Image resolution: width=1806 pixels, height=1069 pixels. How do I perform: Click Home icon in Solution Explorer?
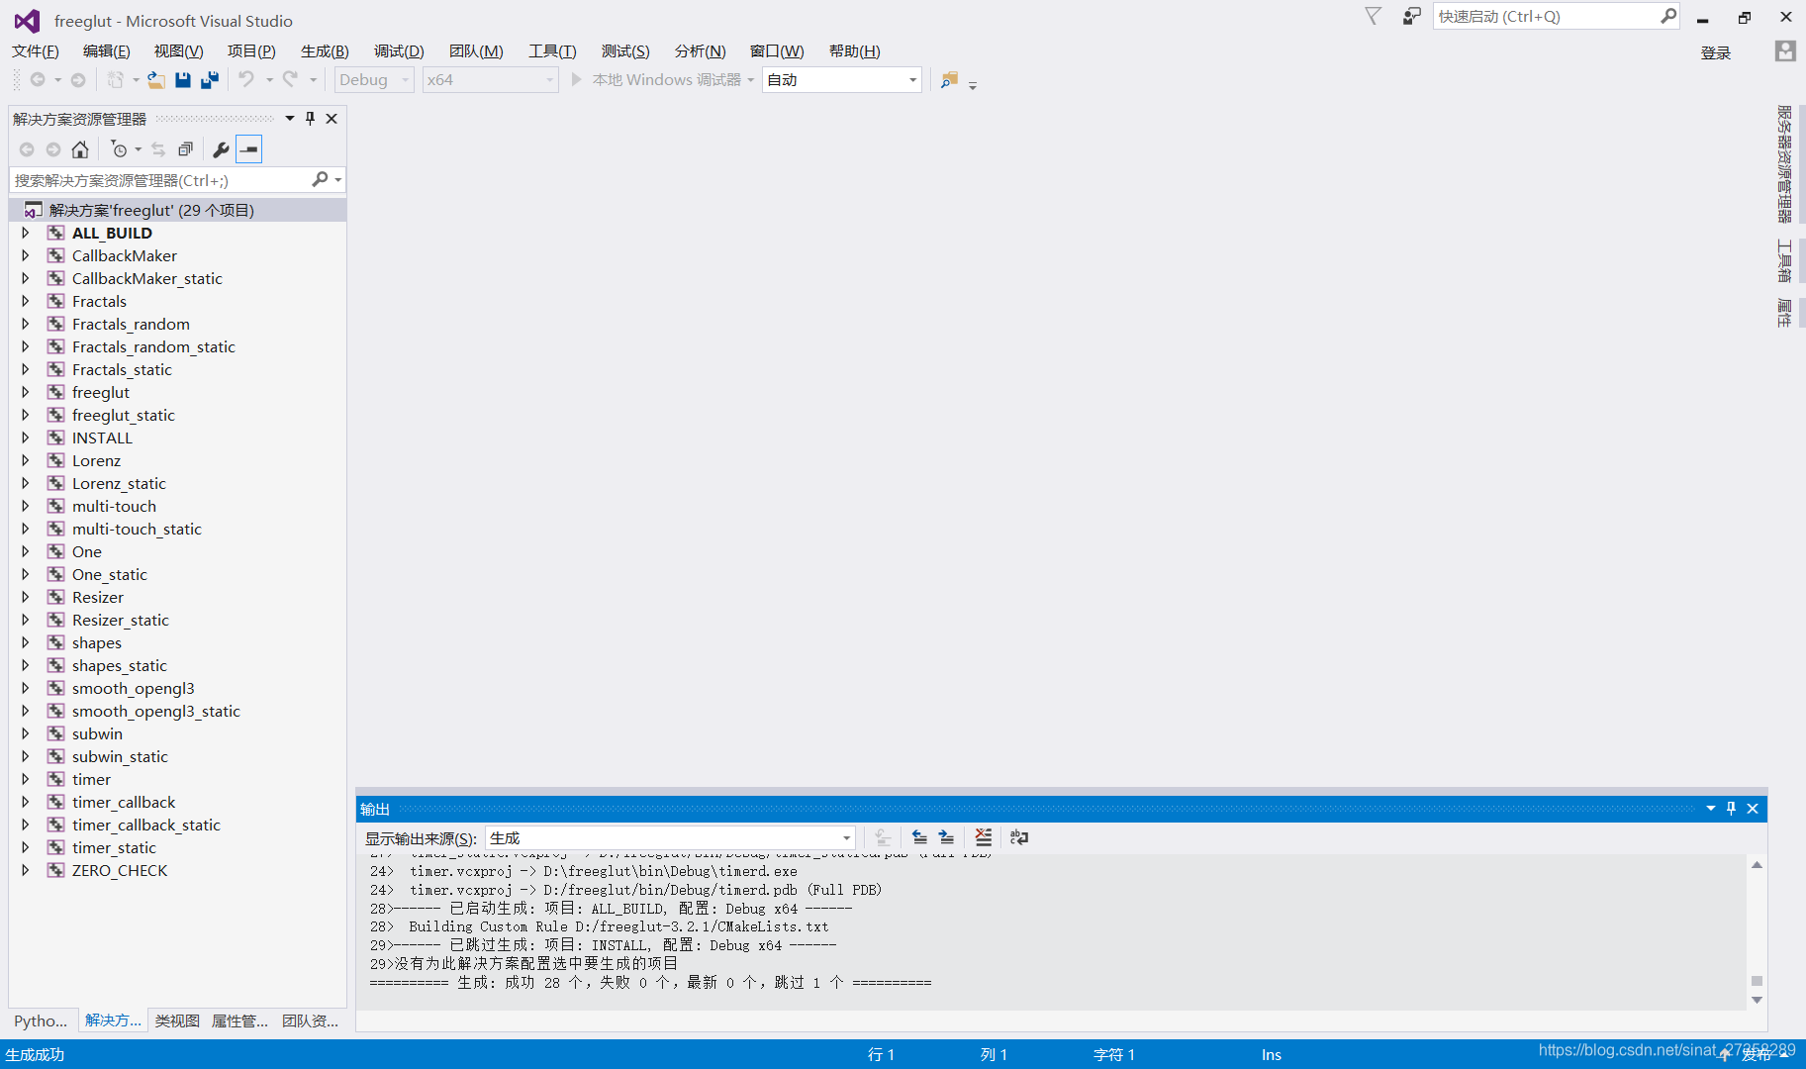(x=80, y=149)
